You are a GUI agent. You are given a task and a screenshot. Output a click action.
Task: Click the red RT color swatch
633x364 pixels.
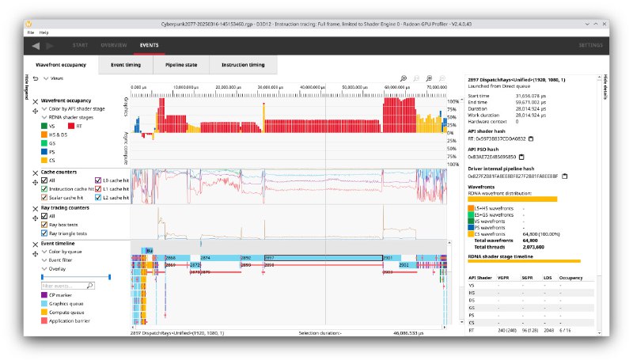tap(71, 127)
